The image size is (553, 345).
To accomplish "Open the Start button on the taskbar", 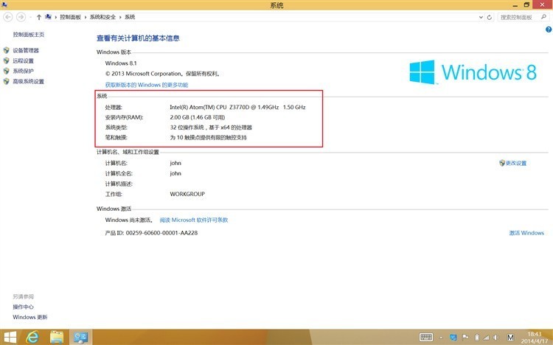I will pos(10,337).
